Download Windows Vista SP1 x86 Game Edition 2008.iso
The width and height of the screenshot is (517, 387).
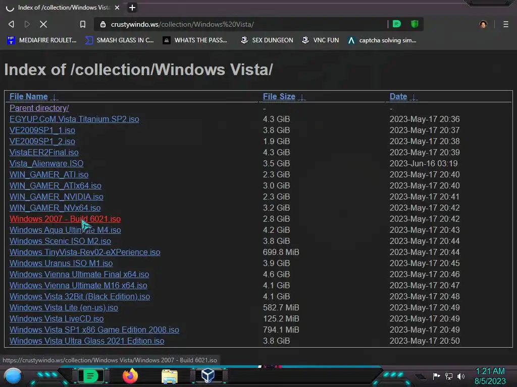point(94,330)
